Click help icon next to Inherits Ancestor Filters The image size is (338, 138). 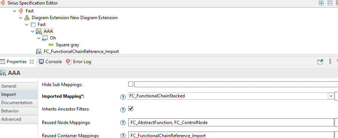pos(123,110)
